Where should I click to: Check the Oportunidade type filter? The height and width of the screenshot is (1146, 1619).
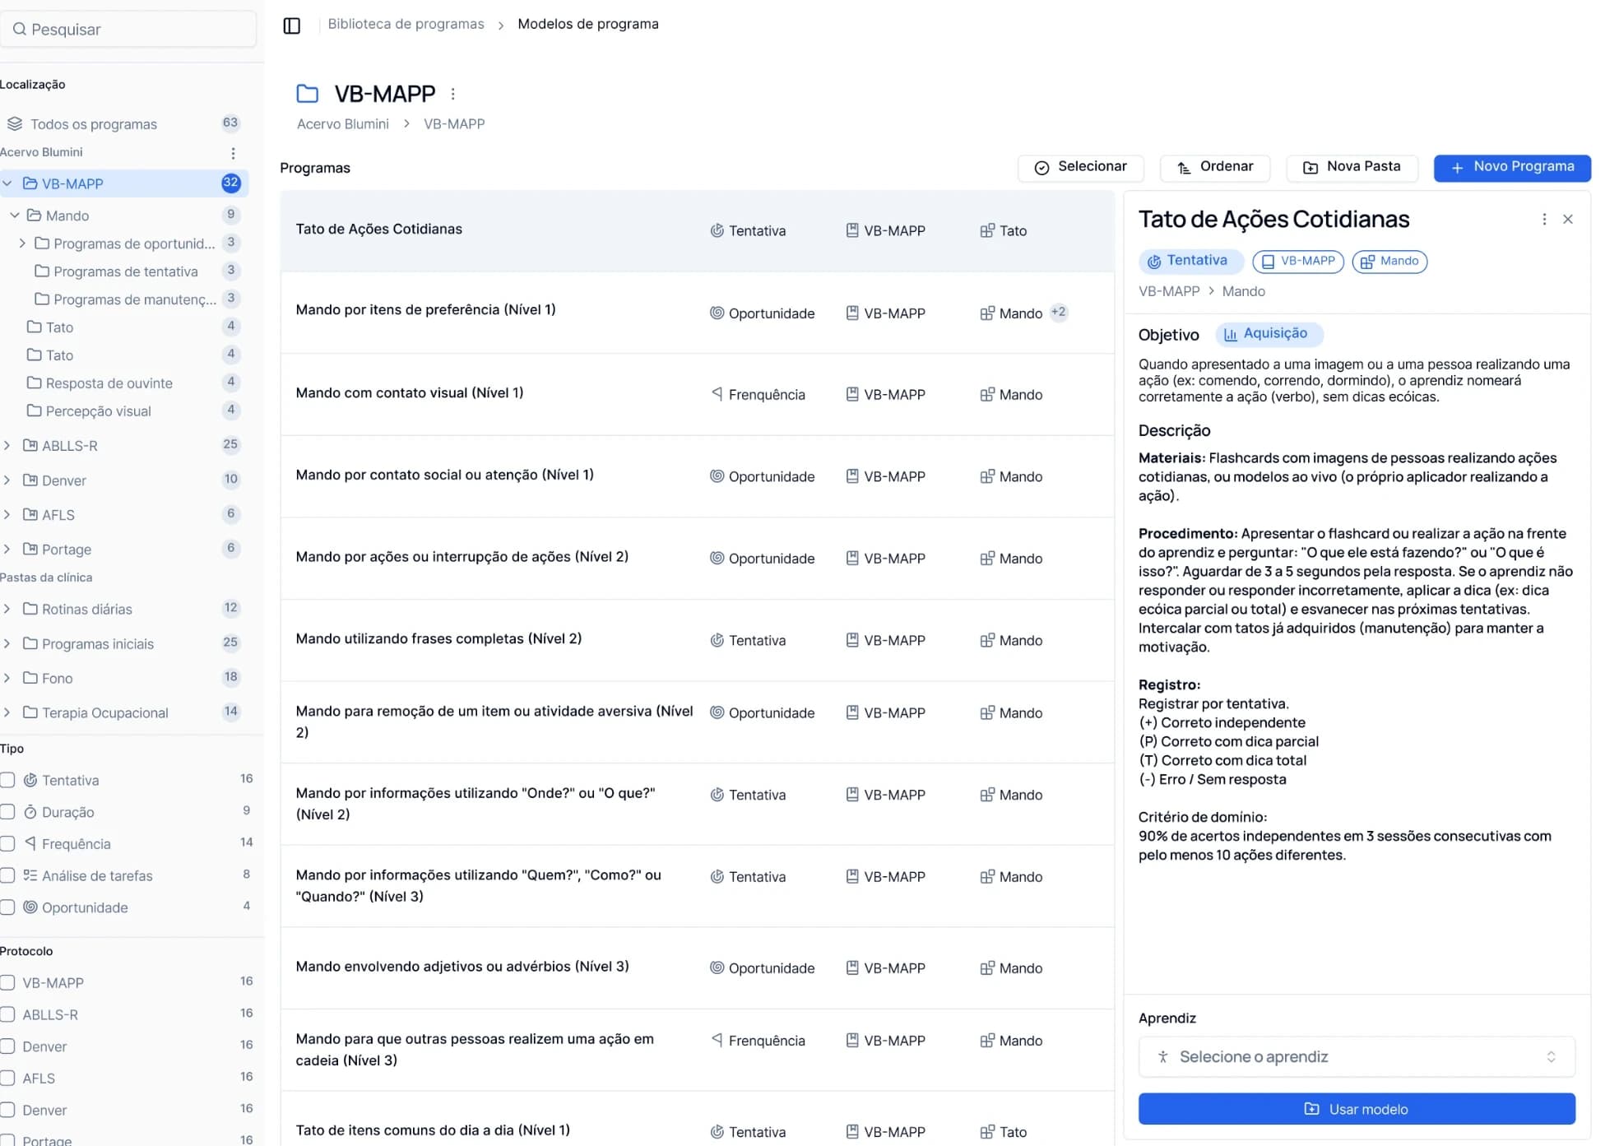pos(8,907)
